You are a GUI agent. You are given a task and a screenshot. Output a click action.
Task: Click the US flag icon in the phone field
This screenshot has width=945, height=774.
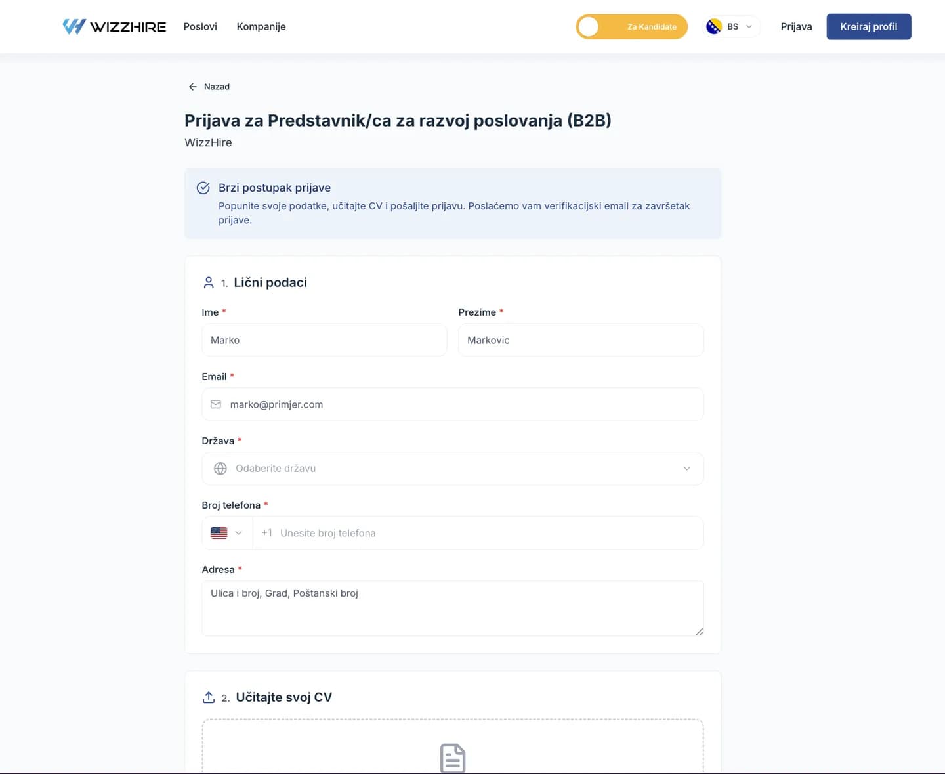219,533
